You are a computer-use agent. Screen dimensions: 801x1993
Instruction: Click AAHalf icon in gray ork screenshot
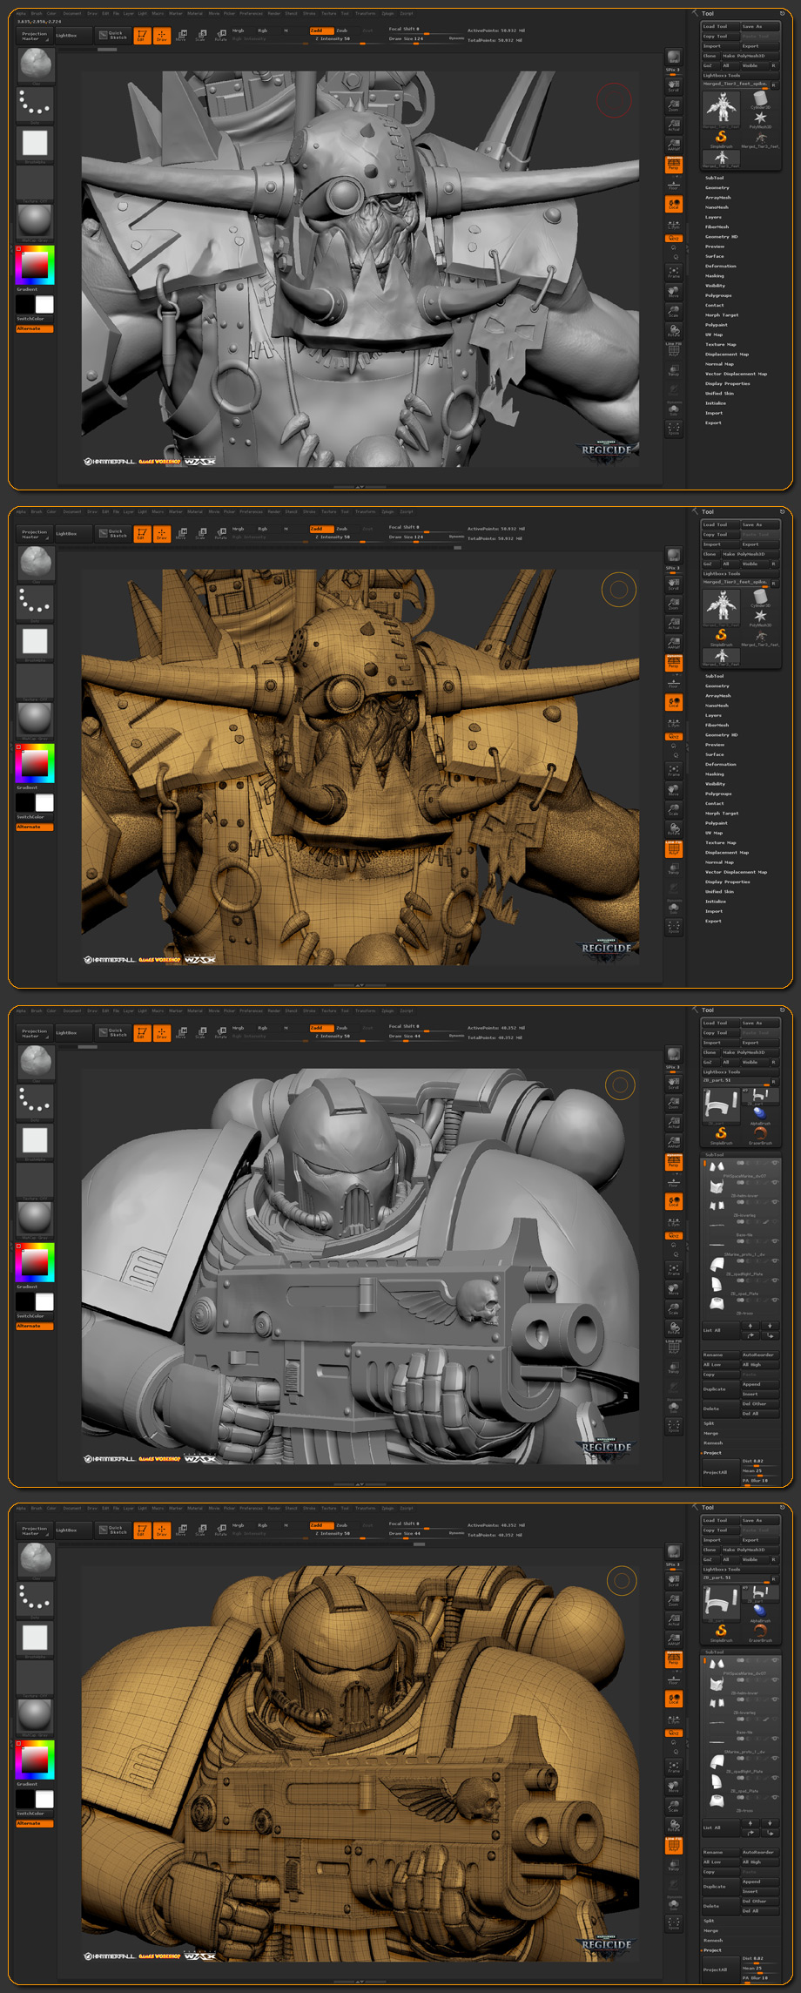click(x=674, y=145)
